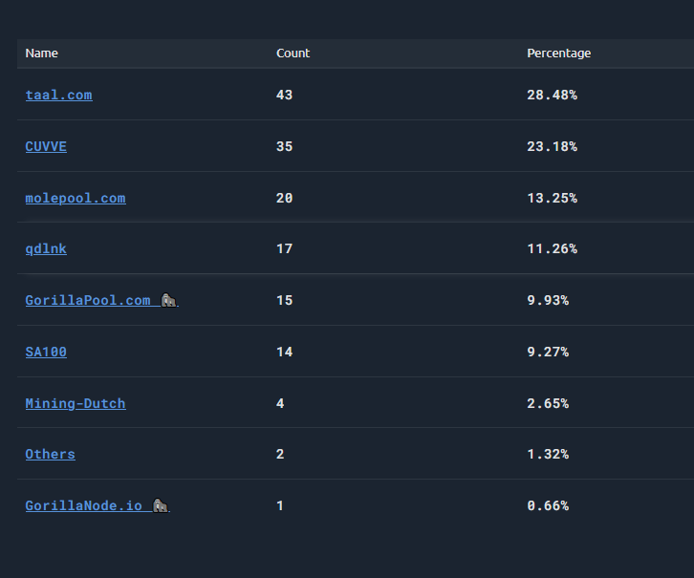Select the percentage 1.32%
The height and width of the screenshot is (578, 694).
click(x=548, y=454)
